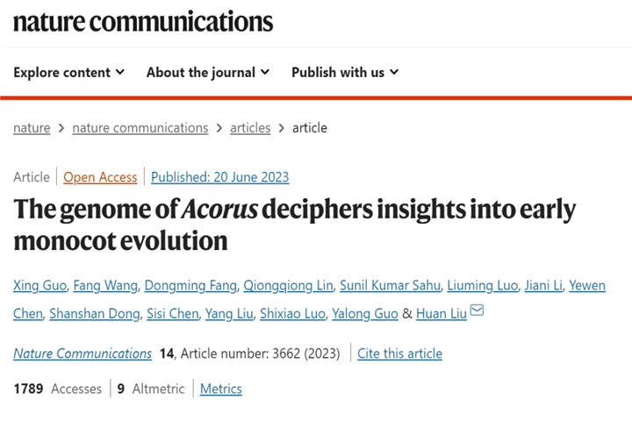Click the nature communications logo
This screenshot has width=632, height=421.
143,21
